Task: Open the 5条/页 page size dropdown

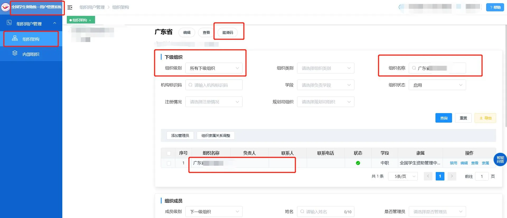Action: click(x=403, y=176)
